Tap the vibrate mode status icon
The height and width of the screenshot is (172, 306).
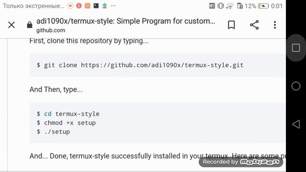coord(220,6)
